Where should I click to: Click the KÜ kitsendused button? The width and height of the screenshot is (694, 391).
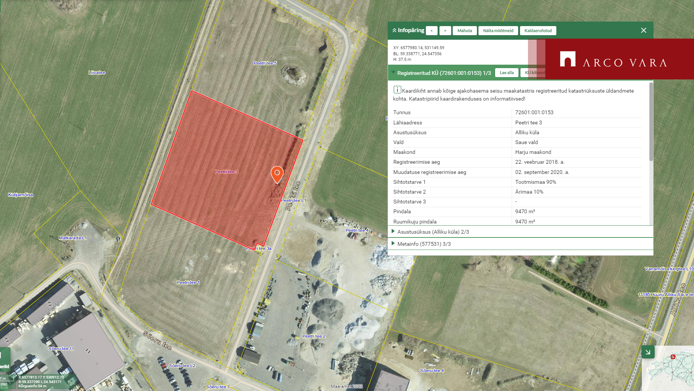(x=533, y=73)
